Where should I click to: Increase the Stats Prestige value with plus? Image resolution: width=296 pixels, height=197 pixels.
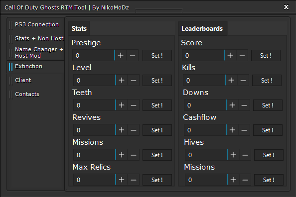click(121, 55)
